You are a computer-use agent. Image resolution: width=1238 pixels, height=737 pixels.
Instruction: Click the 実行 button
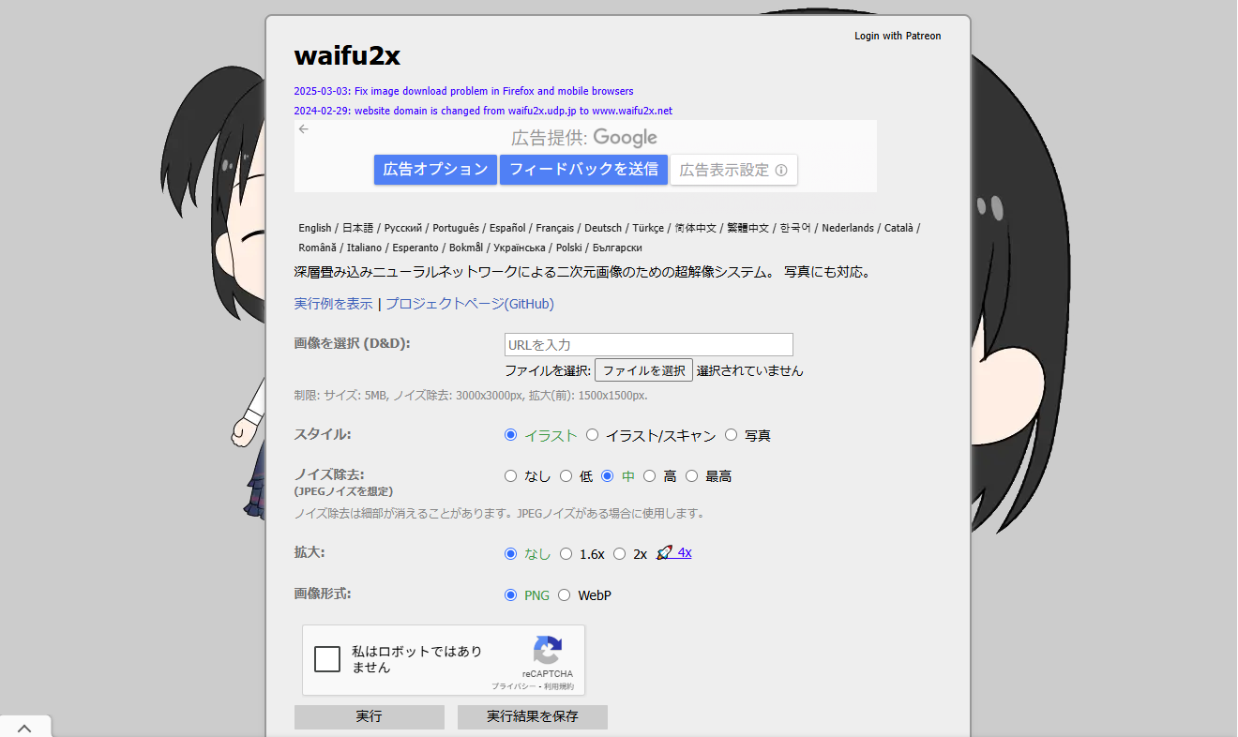[x=369, y=716]
